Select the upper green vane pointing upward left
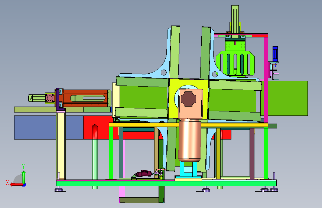The height and width of the screenshot is (208, 322). pos(175,52)
